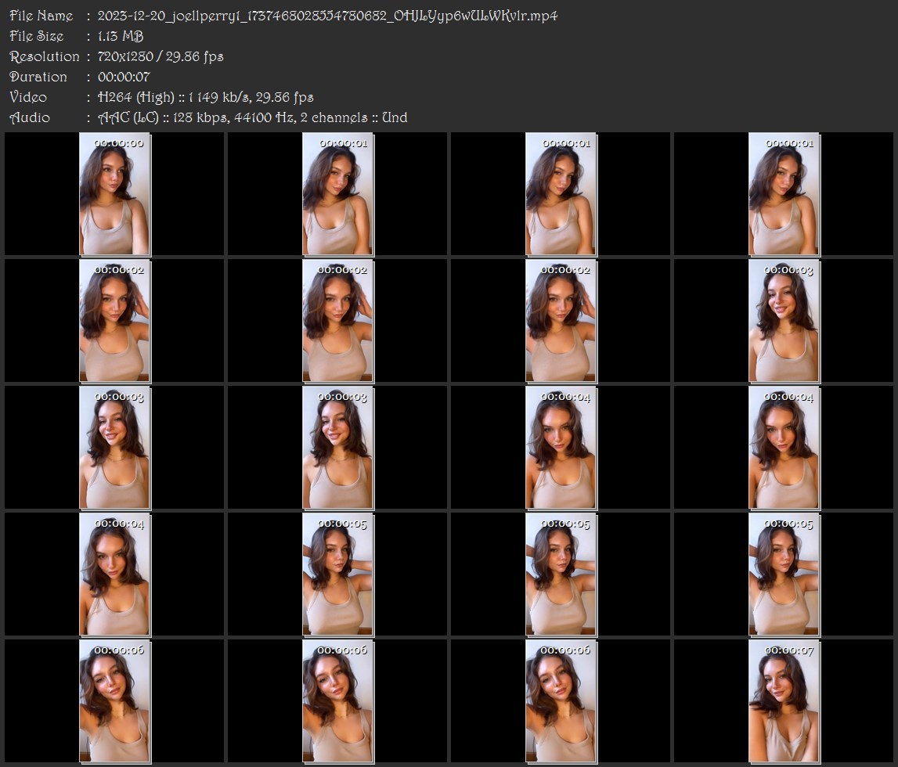This screenshot has height=767, width=898.
Task: Open the thumbnail stamped 00:00:07
Action: click(x=784, y=700)
